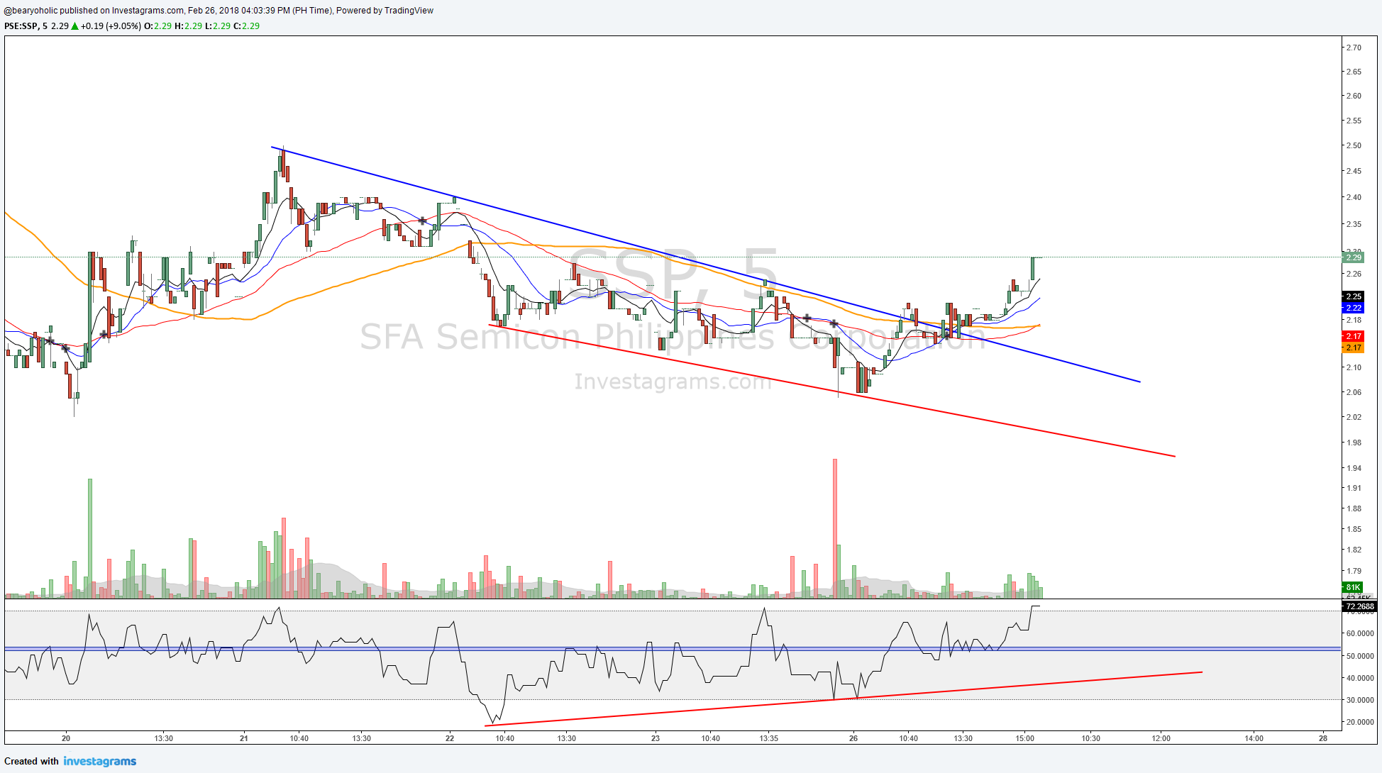Viewport: 1382px width, 773px height.
Task: Click the orange 2.17 moving average label
Action: pyautogui.click(x=1354, y=348)
